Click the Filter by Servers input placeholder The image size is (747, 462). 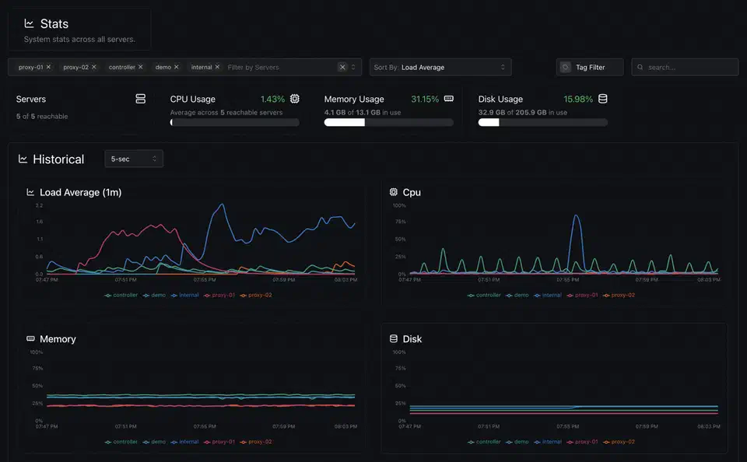(x=254, y=67)
